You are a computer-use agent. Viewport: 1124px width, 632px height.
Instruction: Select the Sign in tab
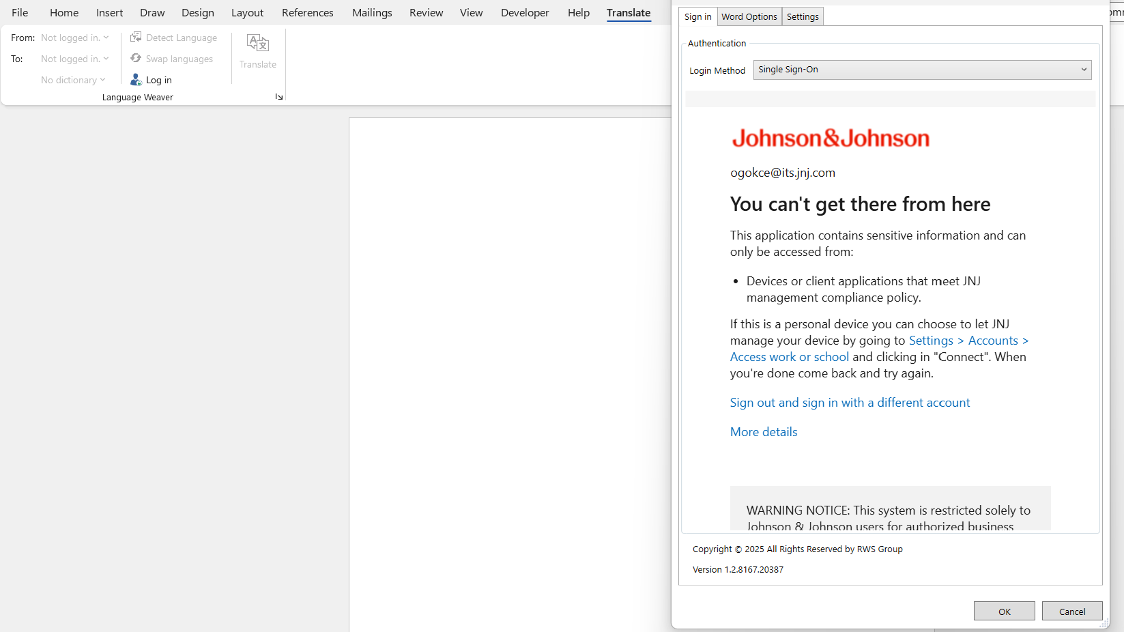point(697,16)
